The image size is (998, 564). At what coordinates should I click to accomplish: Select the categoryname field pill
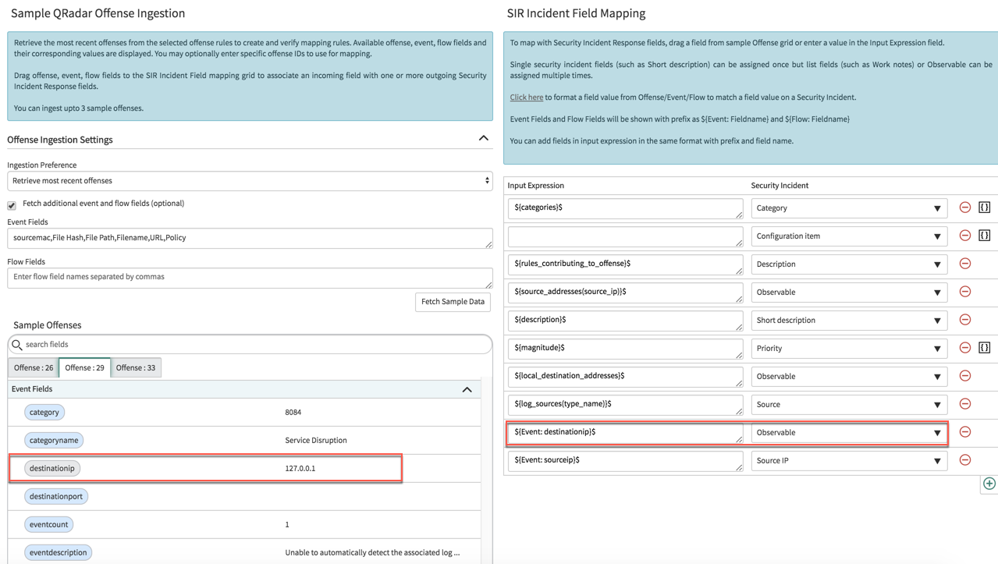54,440
